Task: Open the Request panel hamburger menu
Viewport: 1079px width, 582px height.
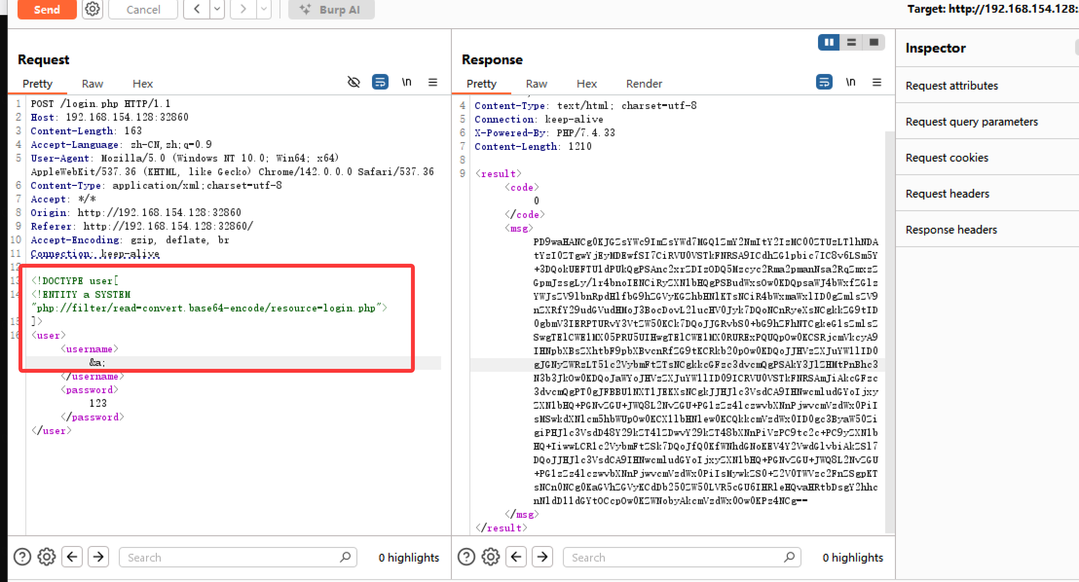Action: [433, 82]
